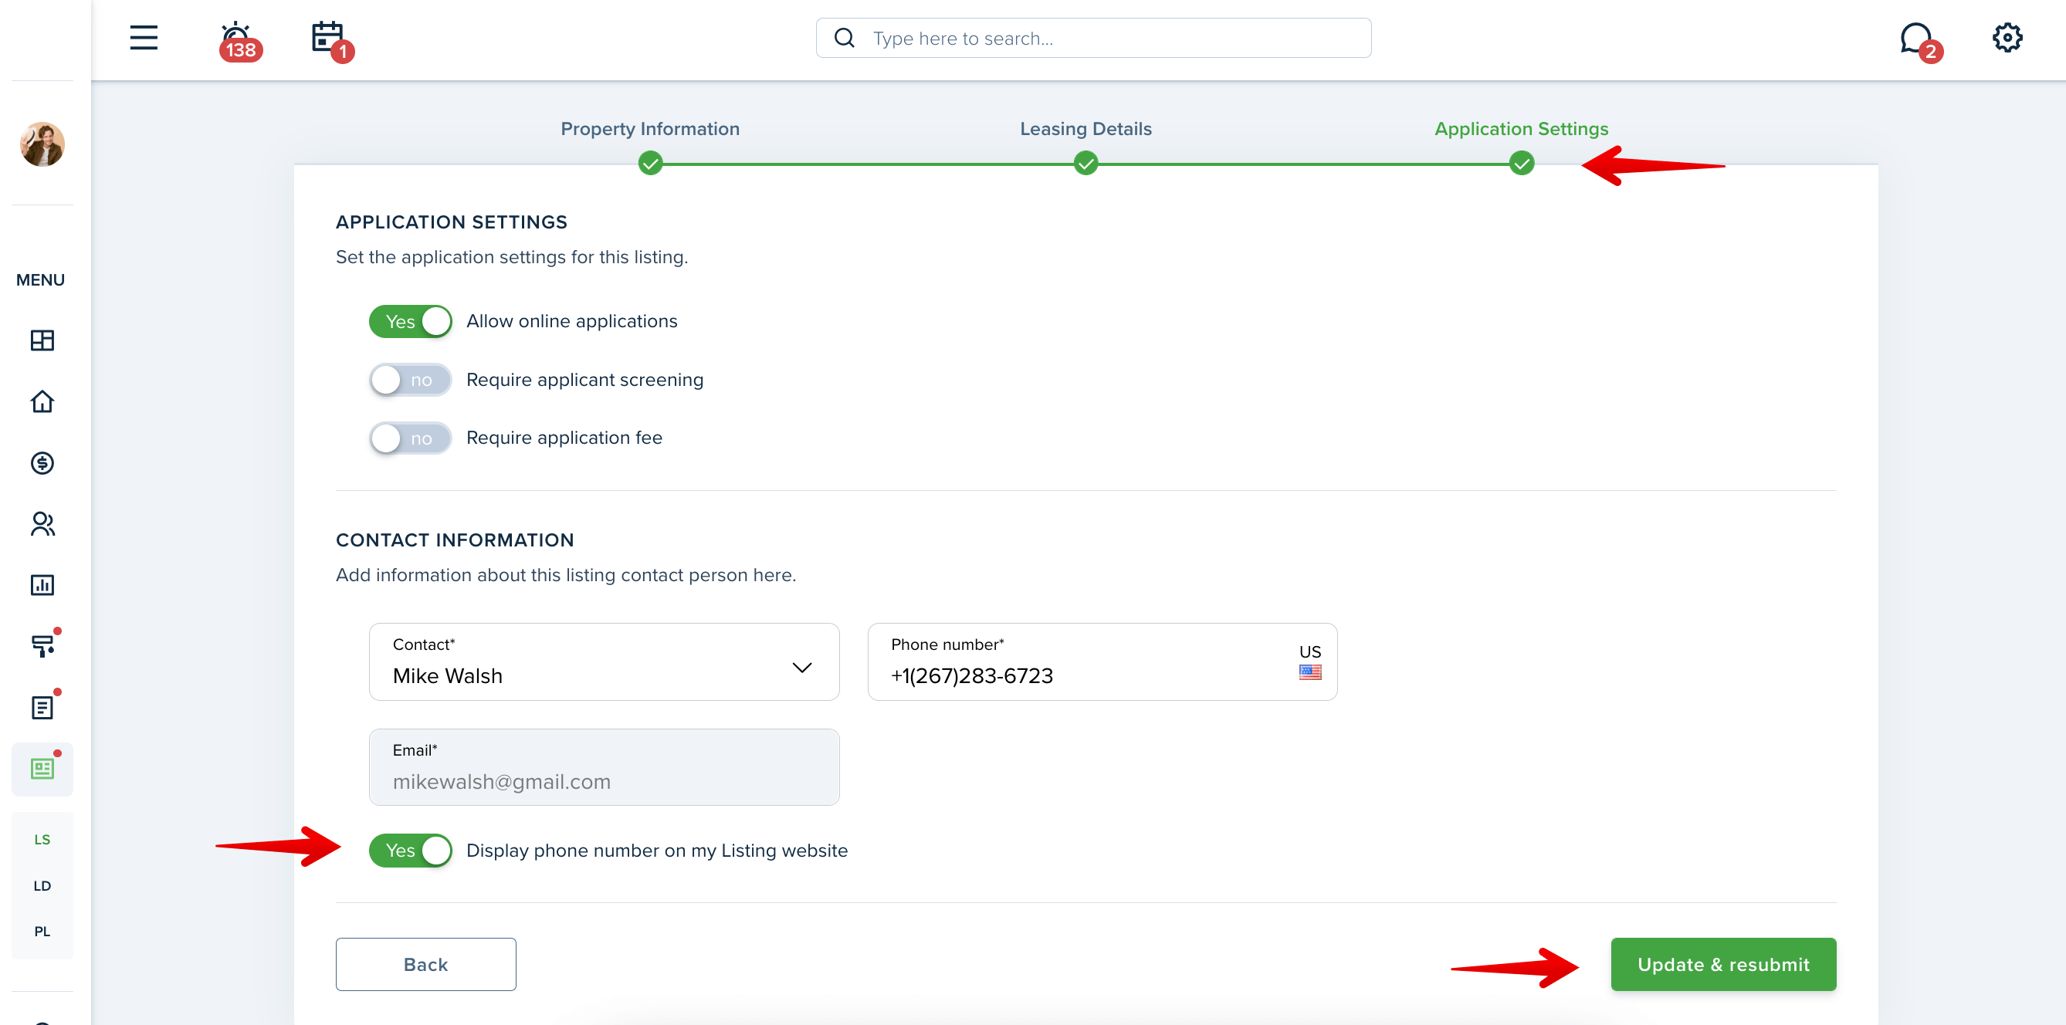Click the 'Require applicant screening' label
The width and height of the screenshot is (2066, 1025).
pos(584,381)
